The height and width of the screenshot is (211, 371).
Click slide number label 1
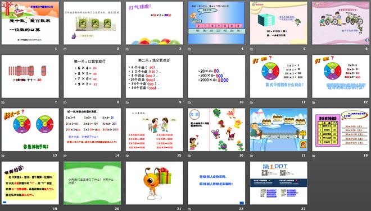tap(56, 49)
